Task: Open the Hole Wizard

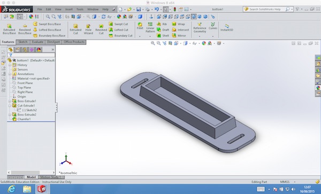Action: [88, 29]
